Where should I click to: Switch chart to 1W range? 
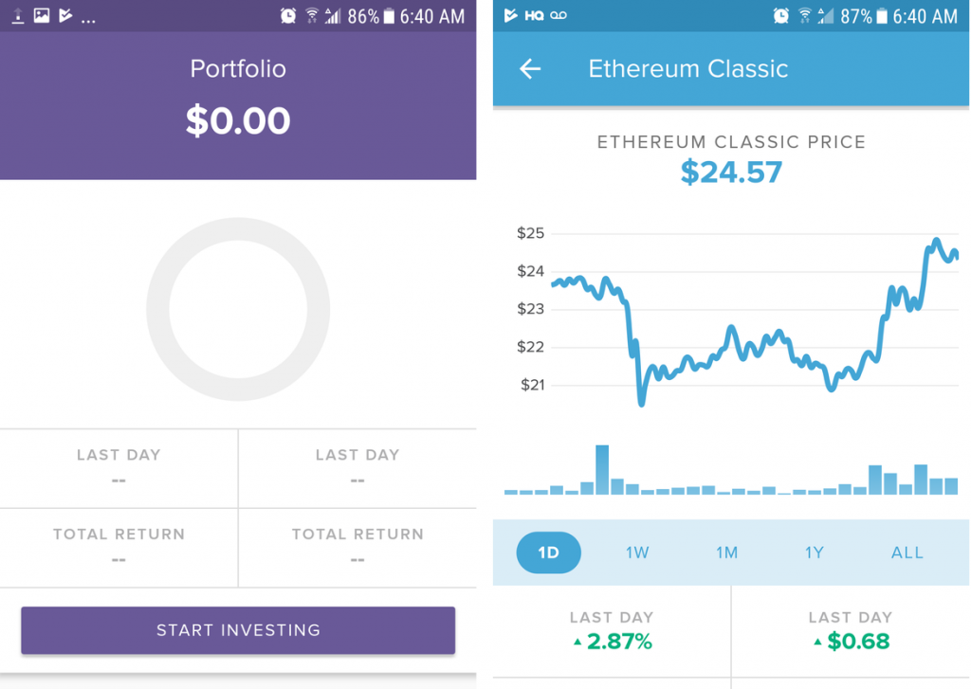637,553
